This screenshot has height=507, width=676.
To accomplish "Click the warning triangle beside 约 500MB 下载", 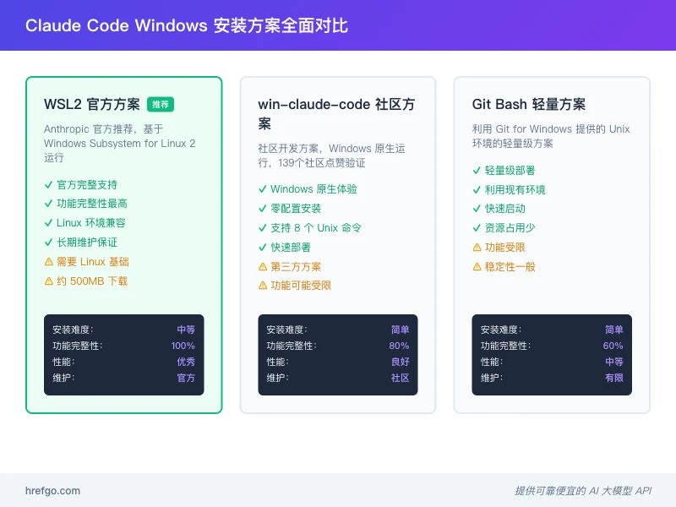I will pos(49,281).
